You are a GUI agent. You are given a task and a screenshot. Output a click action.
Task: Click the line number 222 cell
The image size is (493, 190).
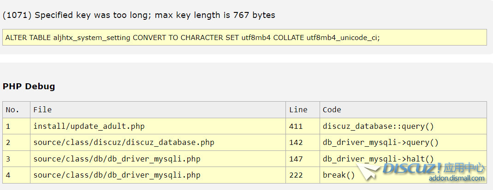[296, 175]
